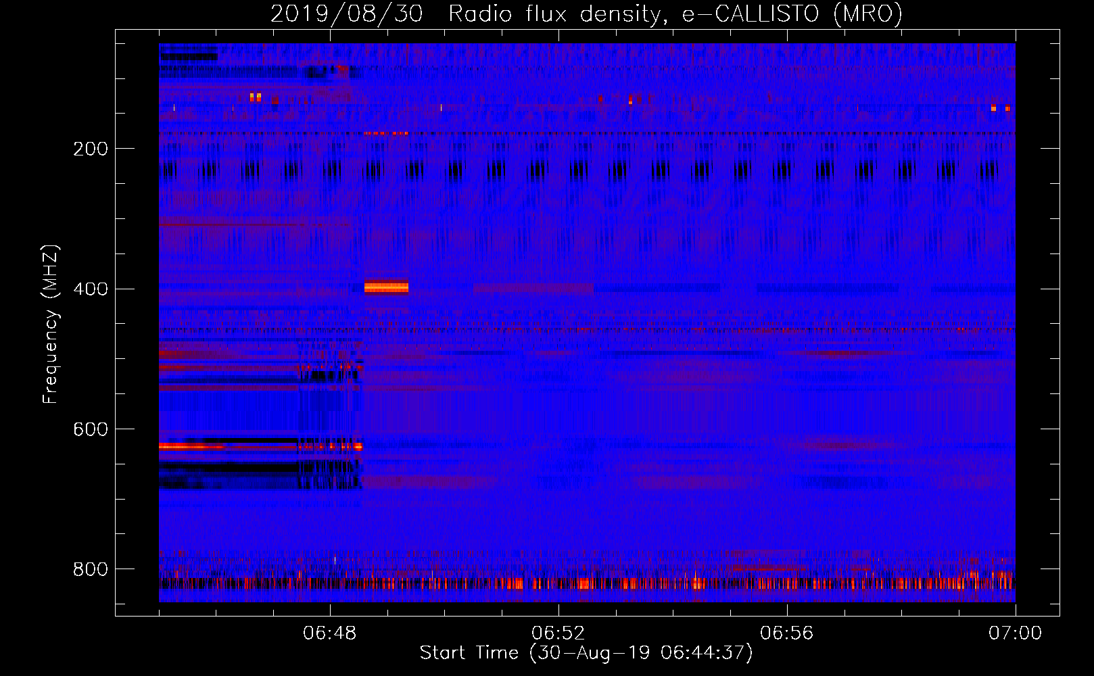Click the 400 frequency tick label
1094x676 pixels.
point(91,289)
